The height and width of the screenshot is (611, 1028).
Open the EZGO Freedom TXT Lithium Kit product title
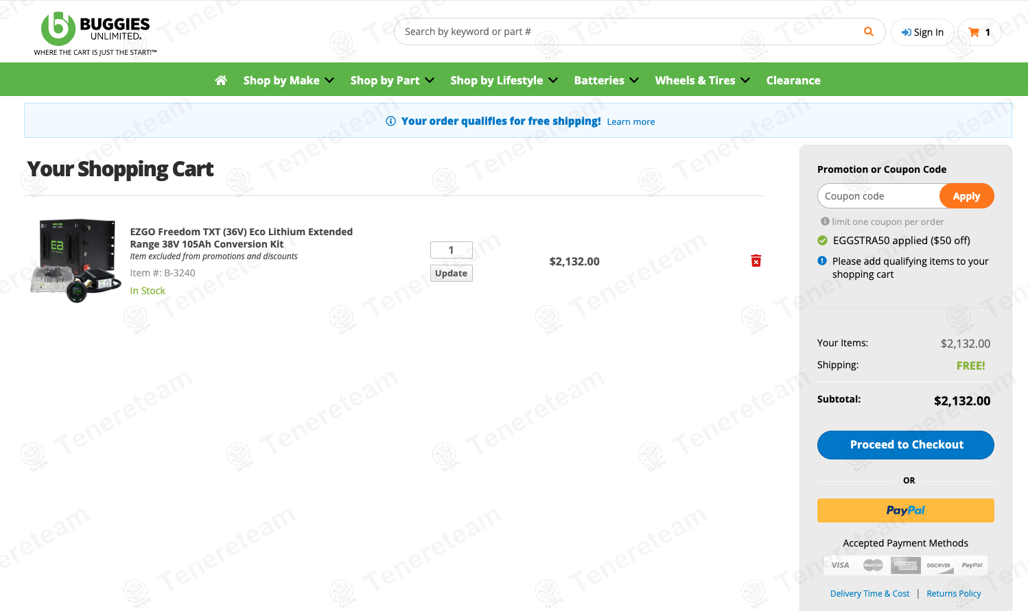pyautogui.click(x=242, y=238)
